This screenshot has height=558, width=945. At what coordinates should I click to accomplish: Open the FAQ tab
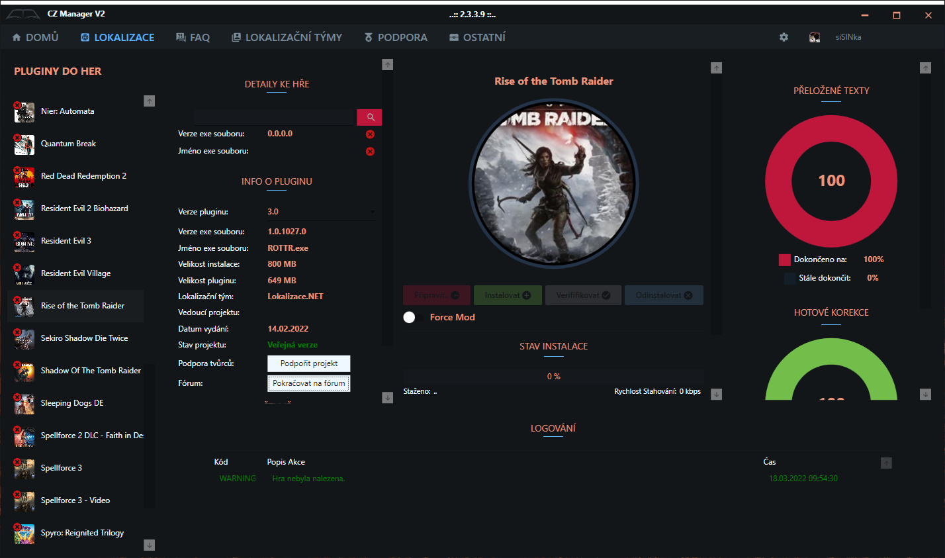click(x=193, y=38)
